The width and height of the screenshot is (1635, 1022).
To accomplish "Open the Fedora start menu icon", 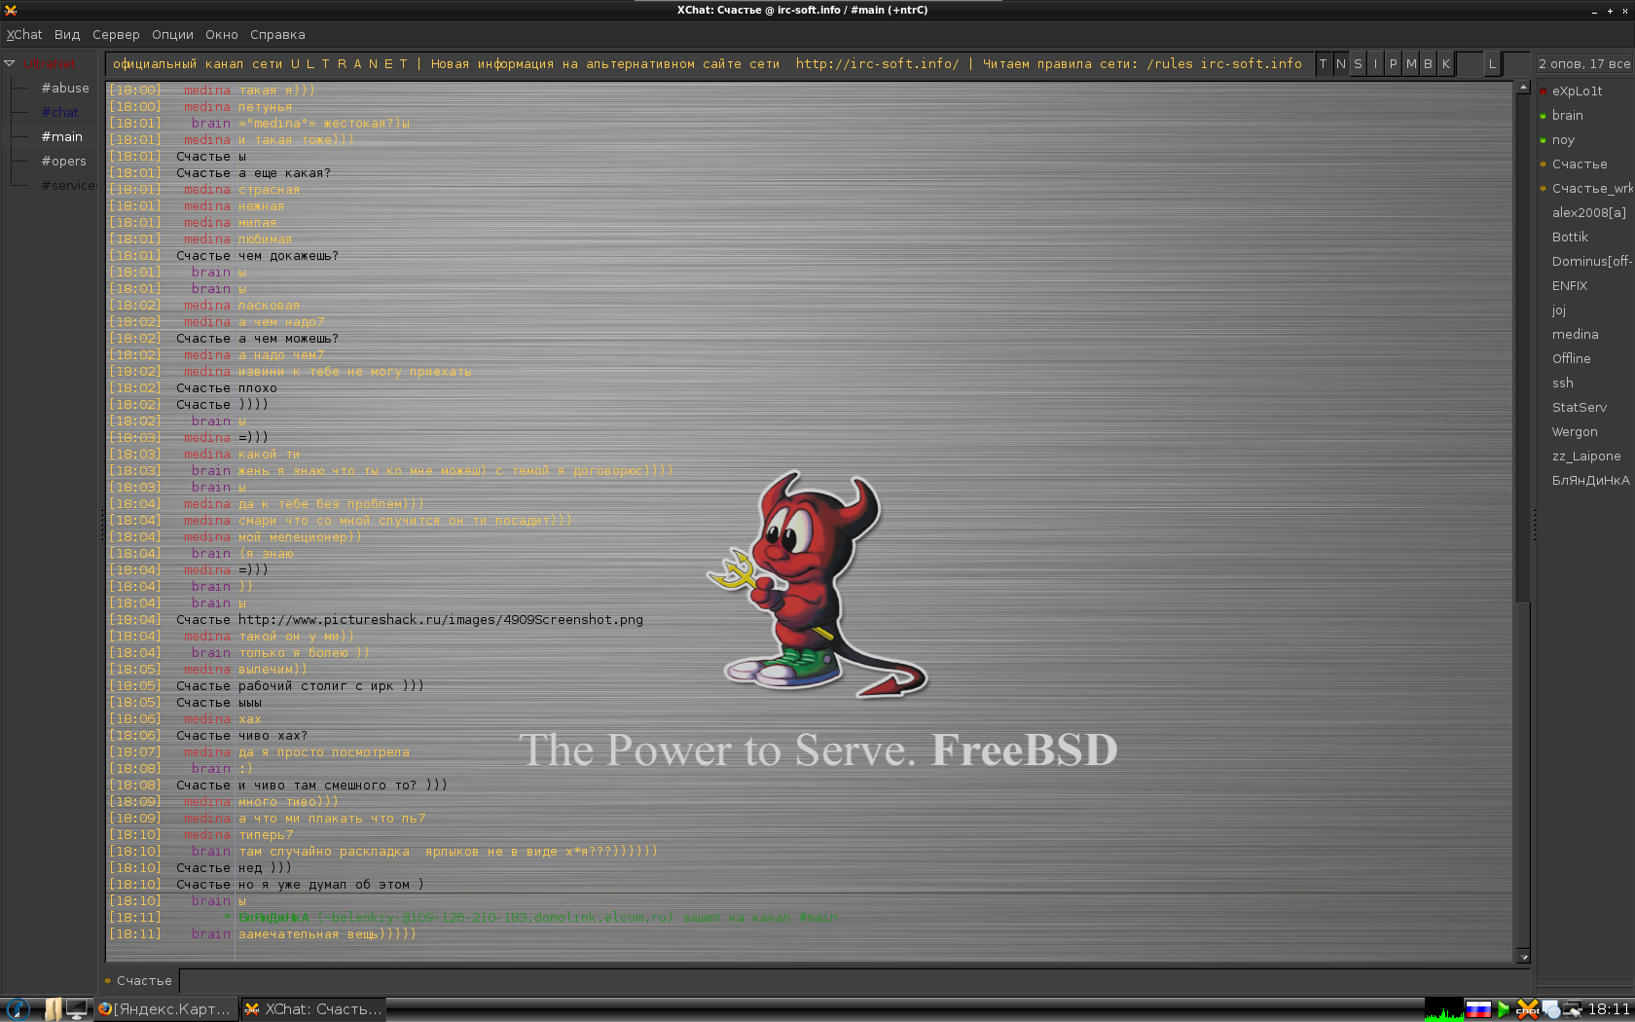I will 18,1009.
